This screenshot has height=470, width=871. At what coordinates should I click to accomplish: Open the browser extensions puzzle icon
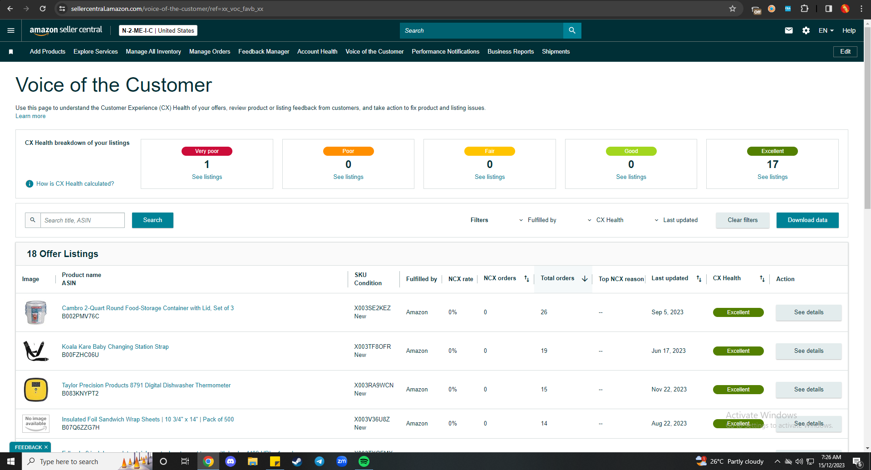point(805,9)
